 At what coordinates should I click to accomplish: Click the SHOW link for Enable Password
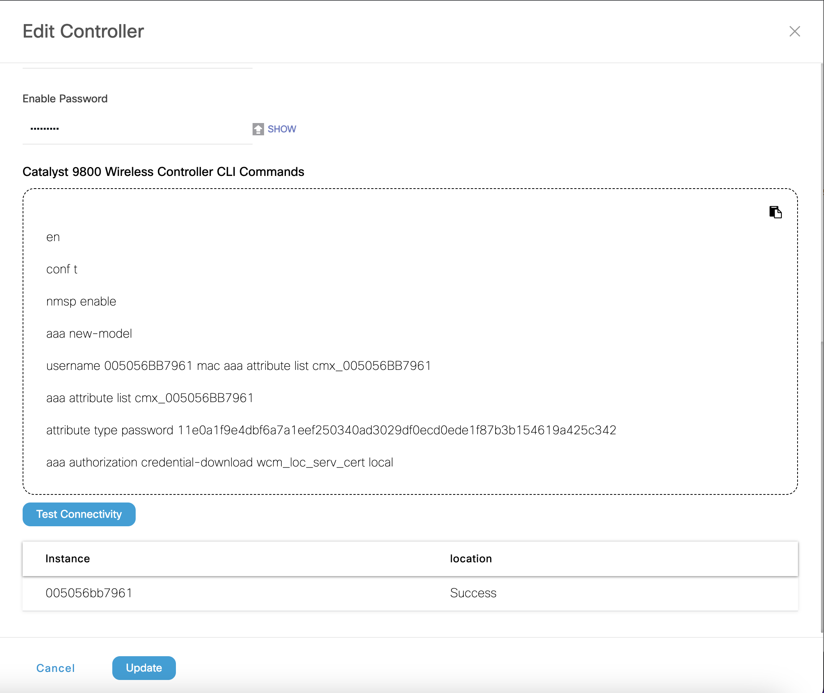[282, 129]
